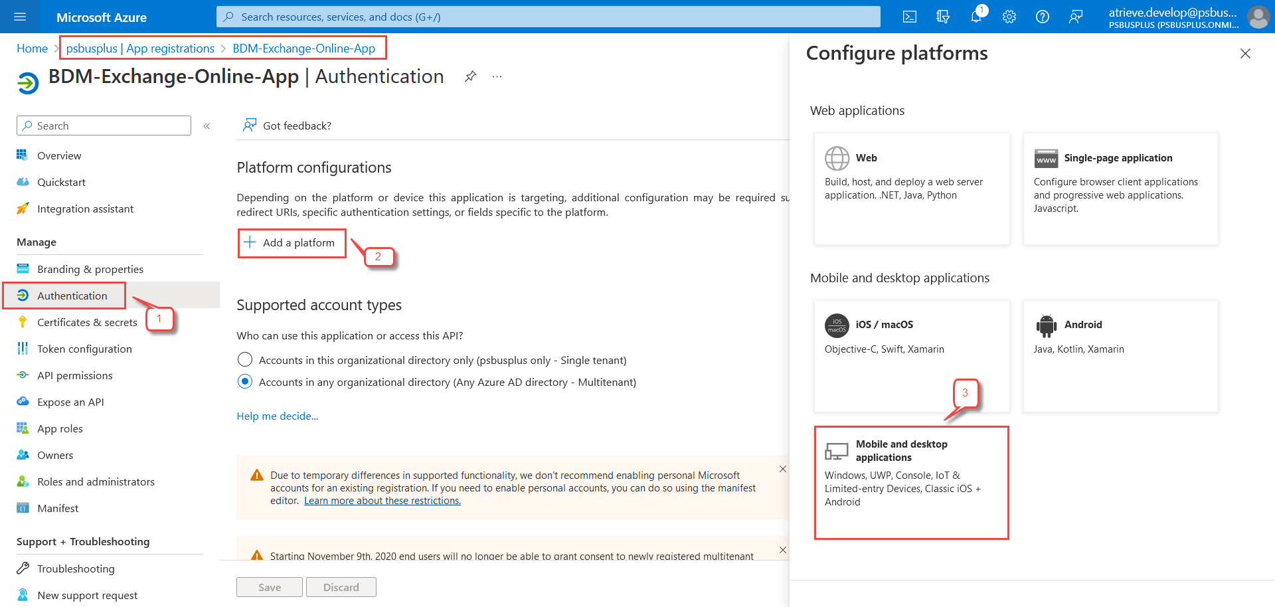The height and width of the screenshot is (607, 1275).
Task: Open the directories and subscriptions filter icon
Action: [943, 17]
